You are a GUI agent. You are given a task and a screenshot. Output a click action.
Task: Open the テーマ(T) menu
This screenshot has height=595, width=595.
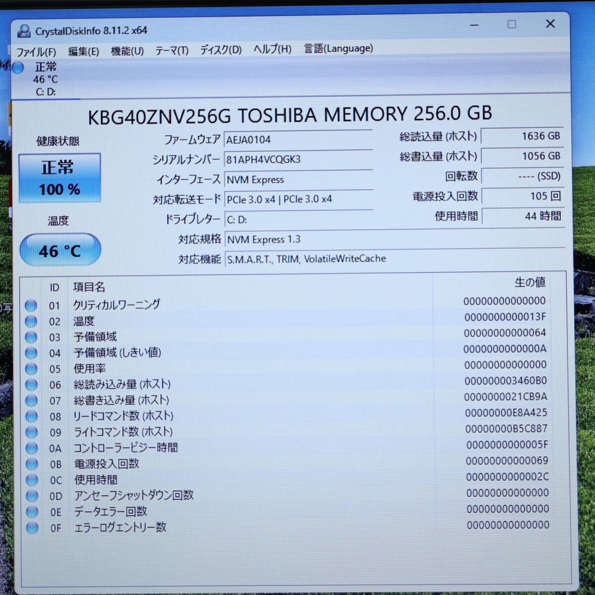(x=172, y=50)
